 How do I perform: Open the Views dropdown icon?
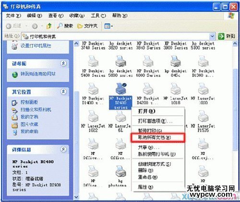pyautogui.click(x=108, y=26)
